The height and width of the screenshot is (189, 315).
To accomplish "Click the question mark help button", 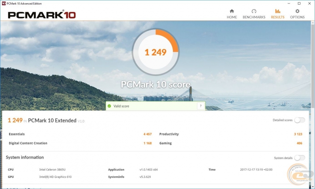I will (x=201, y=106).
